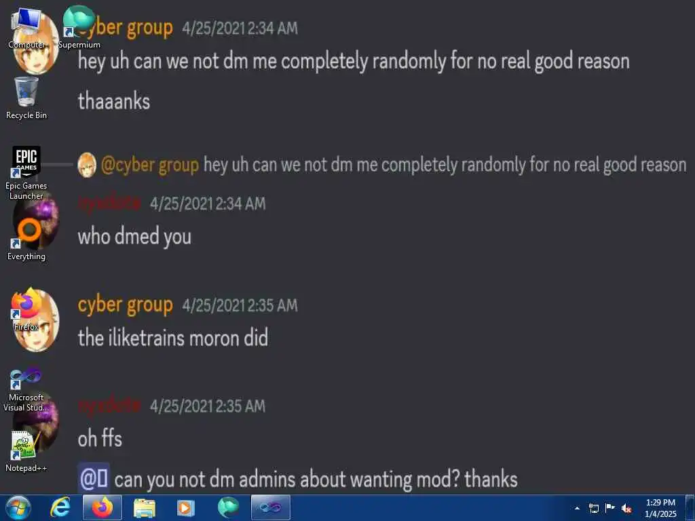Select the Recycle Bin icon
This screenshot has height=521, width=695.
(26, 98)
